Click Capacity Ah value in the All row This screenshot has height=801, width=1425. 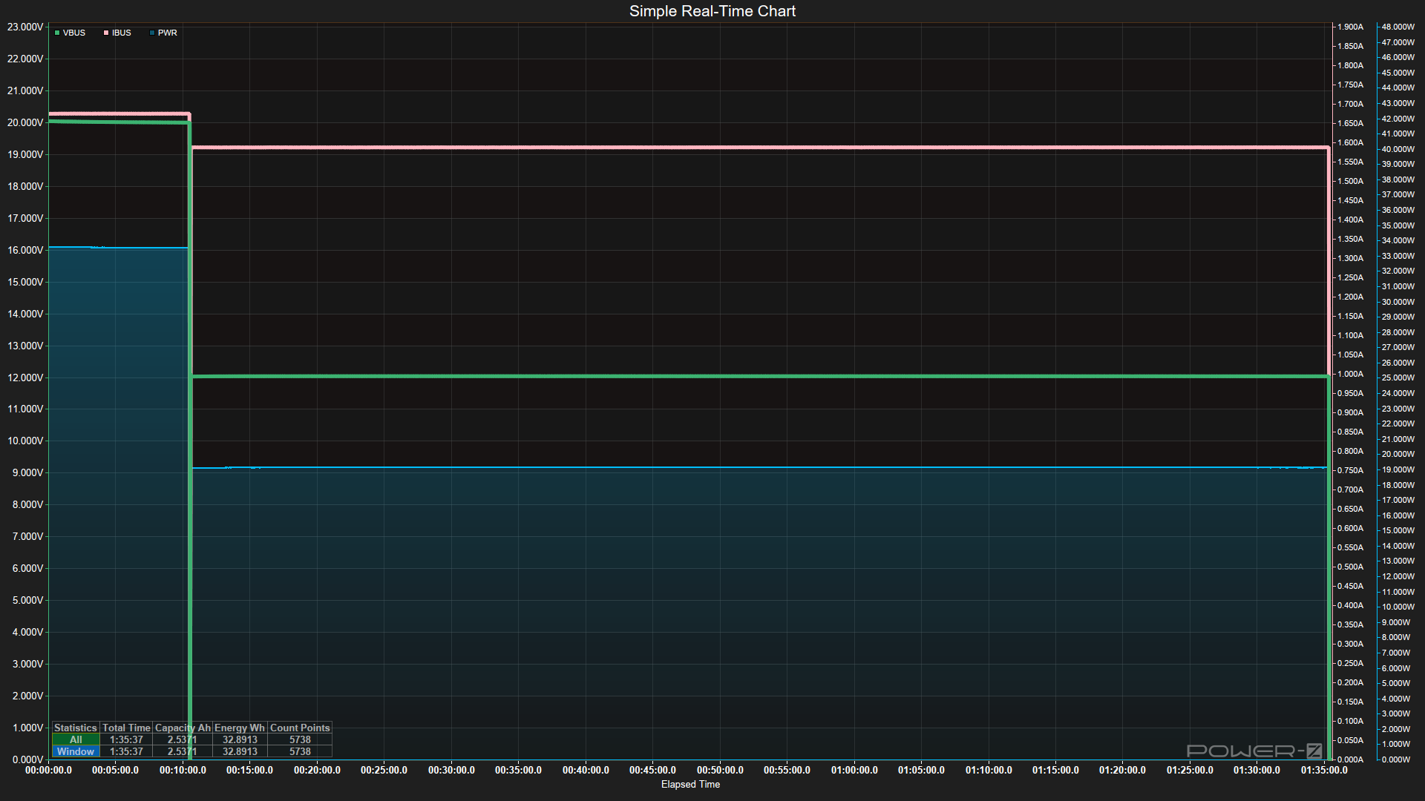click(x=183, y=739)
